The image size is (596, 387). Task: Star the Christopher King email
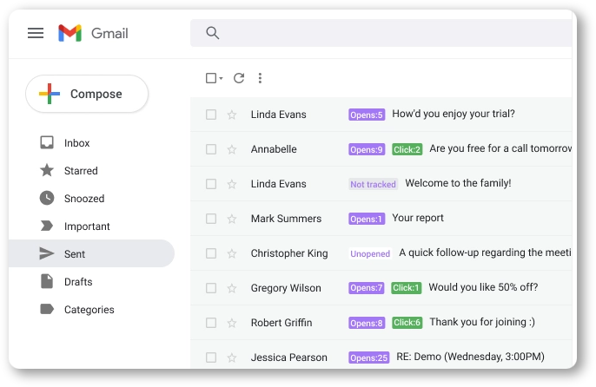(231, 253)
